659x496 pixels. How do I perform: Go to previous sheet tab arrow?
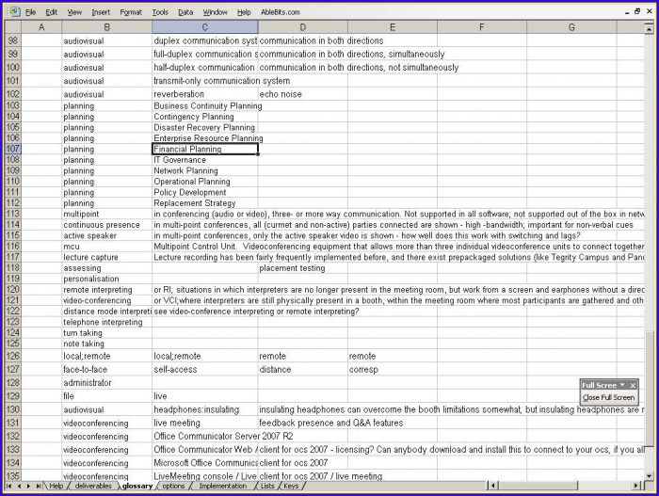[19, 486]
